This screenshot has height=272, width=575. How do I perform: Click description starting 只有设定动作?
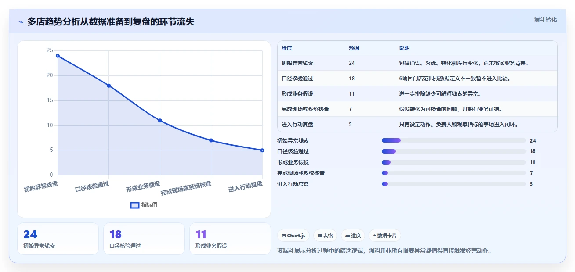pos(458,125)
